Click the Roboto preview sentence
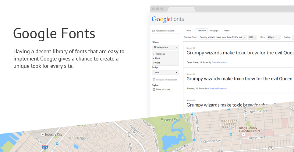 pos(240,79)
